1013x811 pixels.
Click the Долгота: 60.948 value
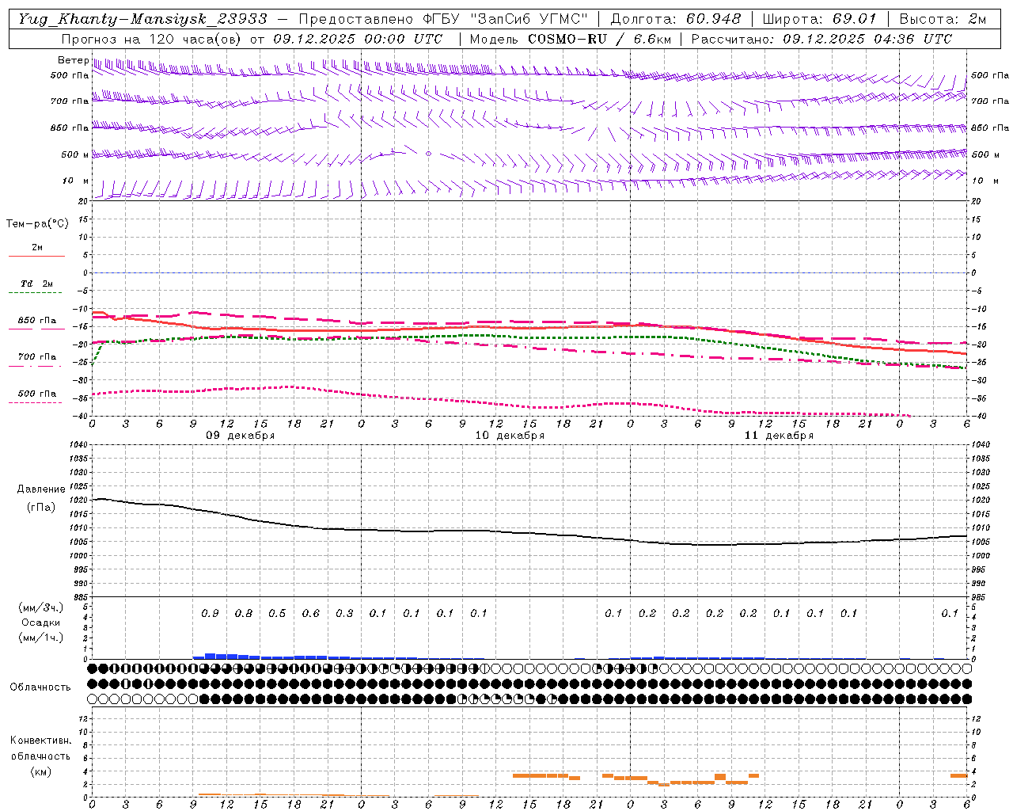676,19
